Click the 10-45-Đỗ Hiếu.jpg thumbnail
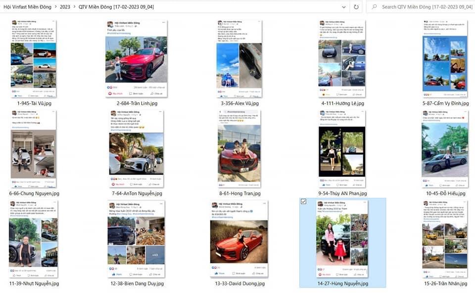Image resolution: width=475 pixels, height=295 pixels. click(x=444, y=148)
